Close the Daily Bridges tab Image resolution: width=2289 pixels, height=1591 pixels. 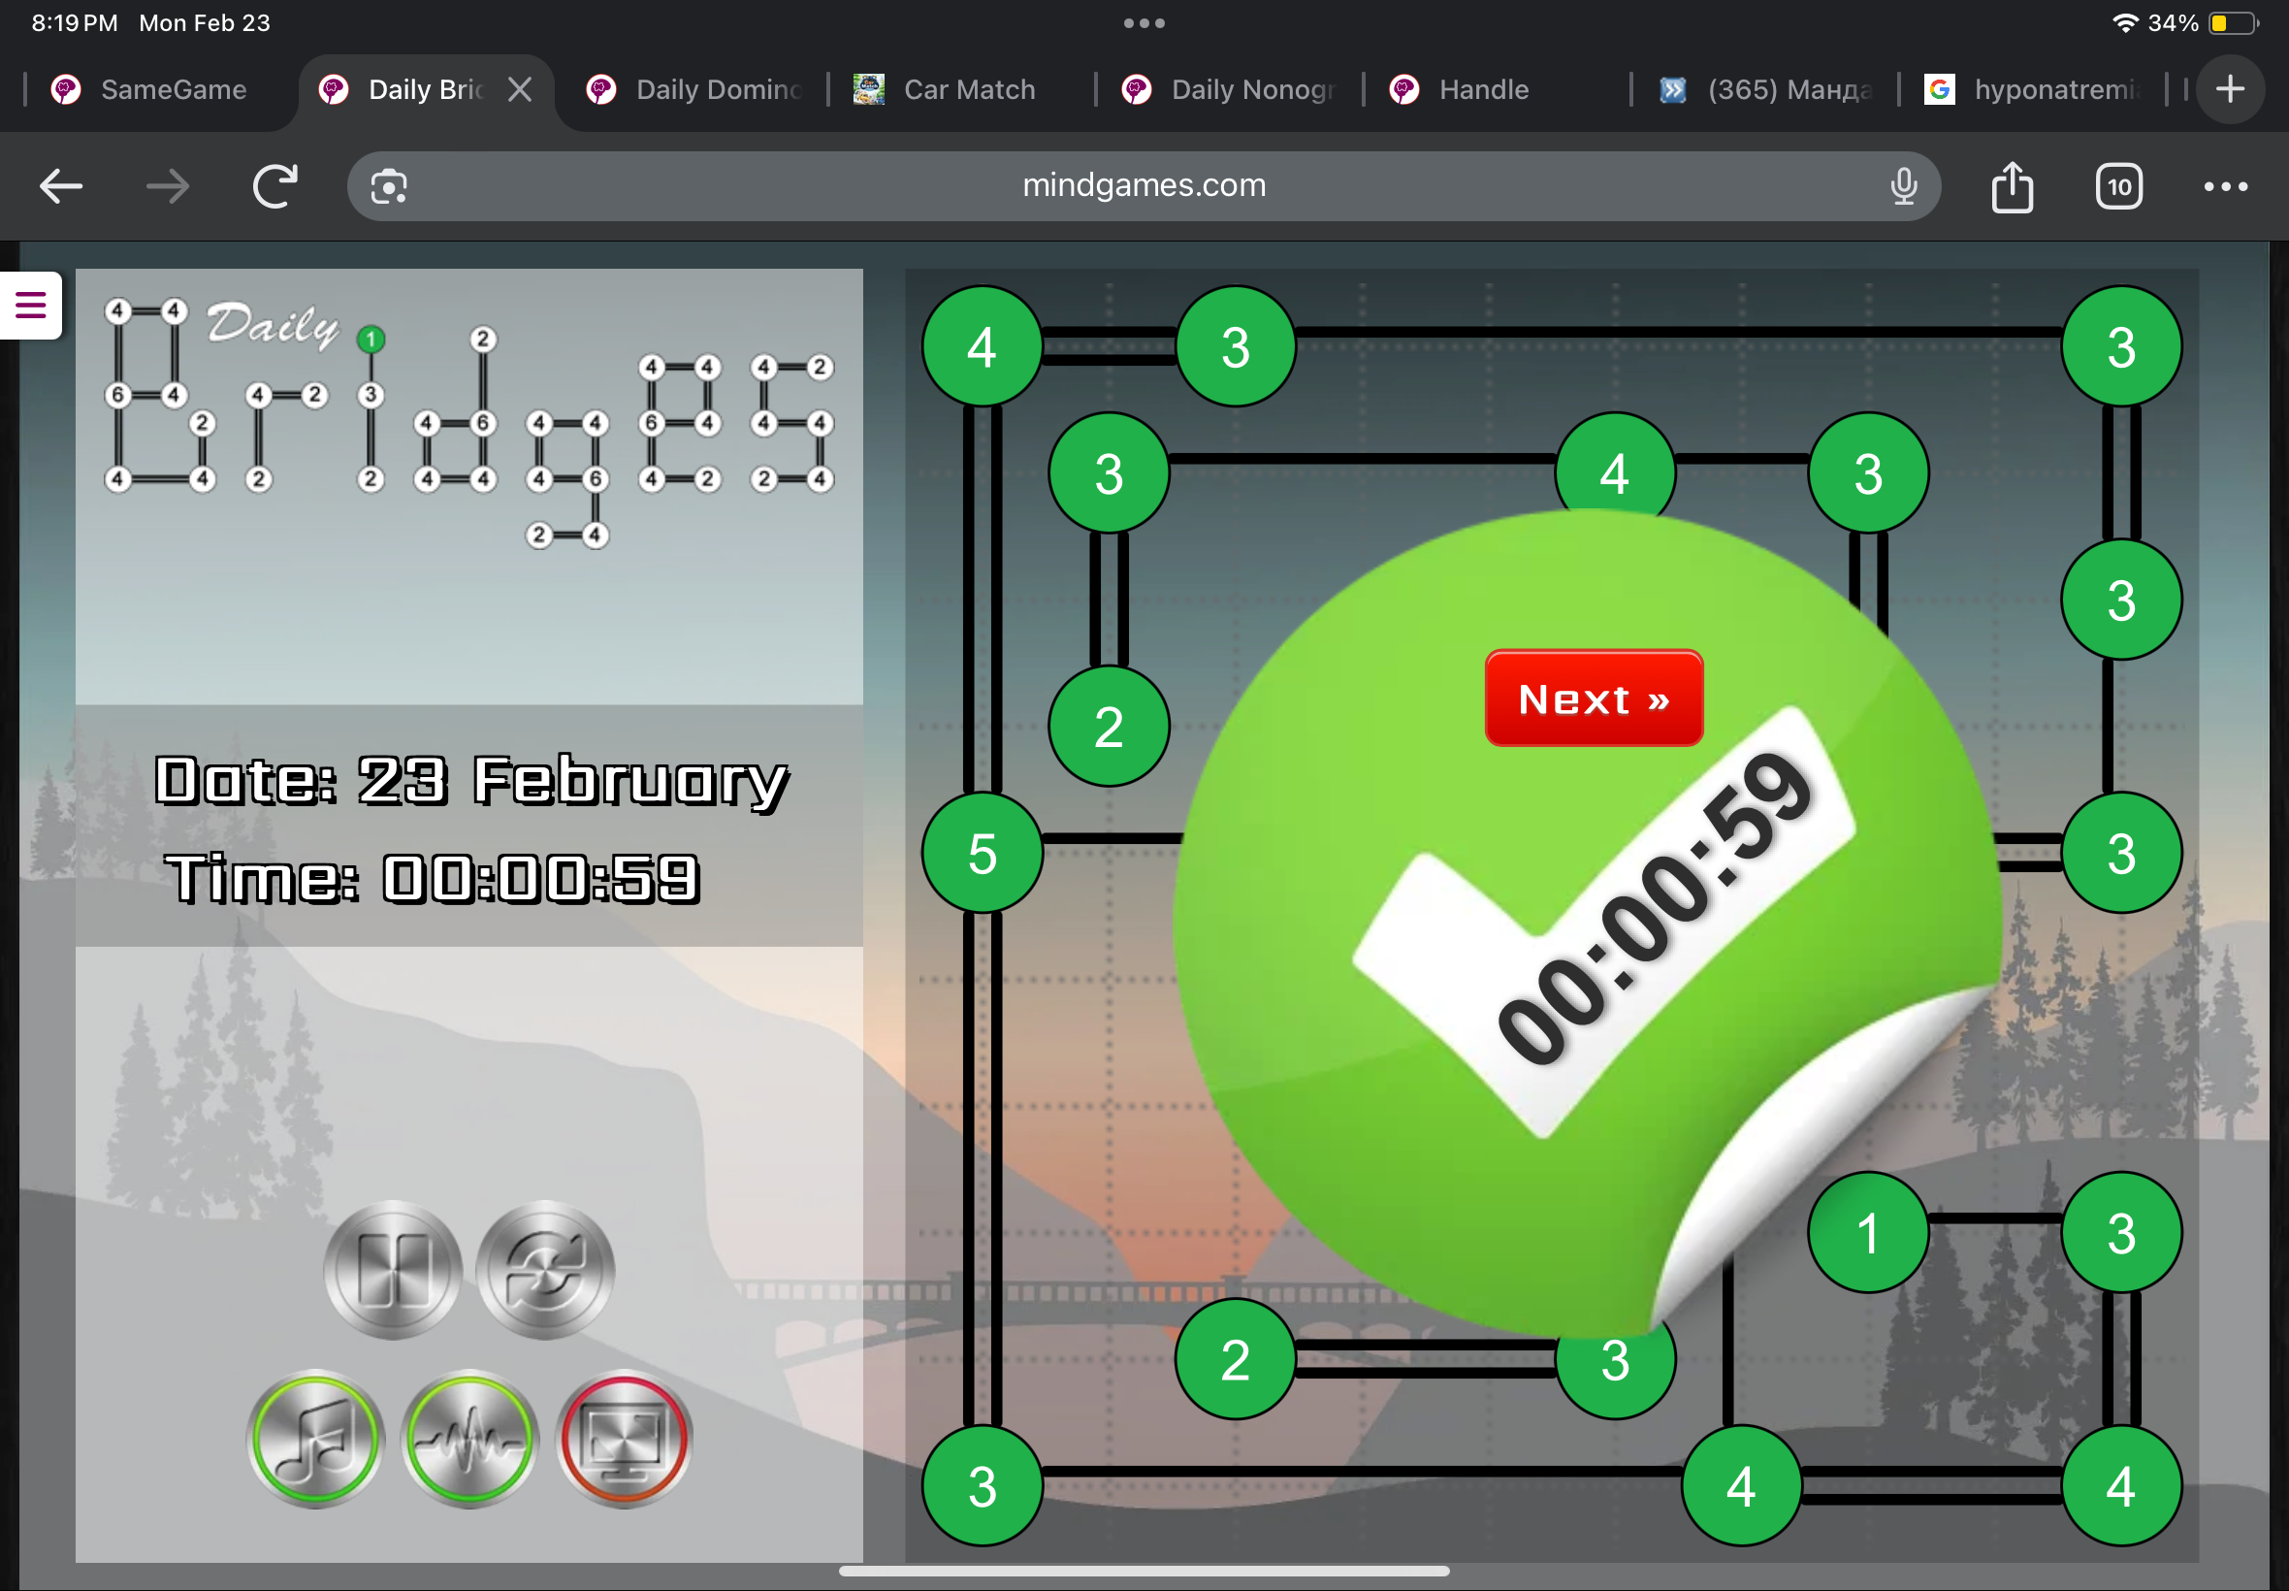[519, 89]
